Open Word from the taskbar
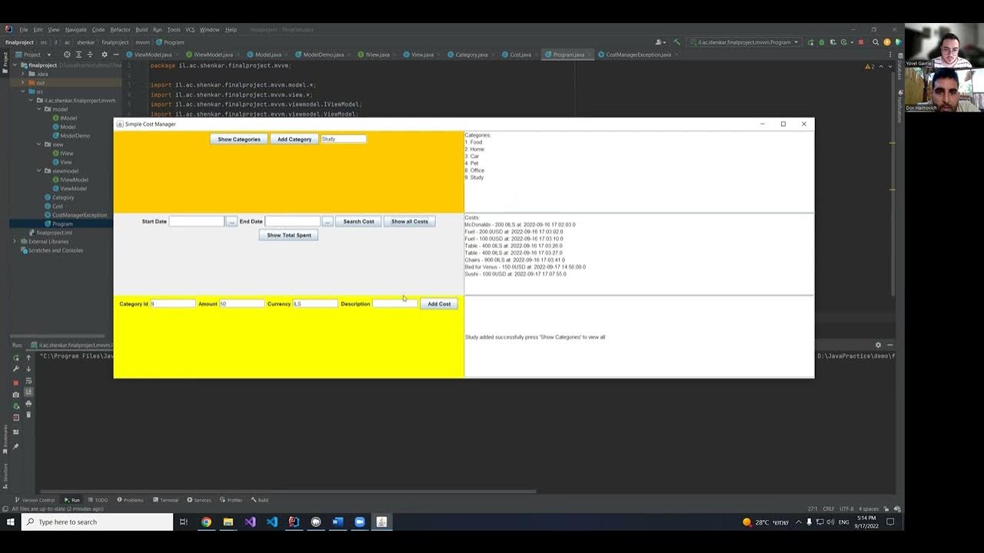Screen dimensions: 984x553 point(337,522)
